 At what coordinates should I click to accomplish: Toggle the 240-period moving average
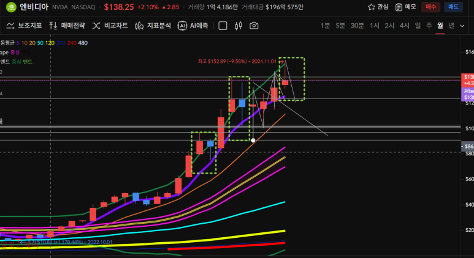[72, 43]
